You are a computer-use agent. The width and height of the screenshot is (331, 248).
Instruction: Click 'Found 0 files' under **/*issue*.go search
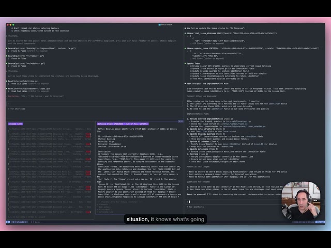pyautogui.click(x=19, y=58)
